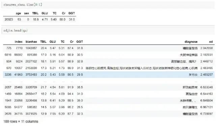Select the TC value 5.49
This screenshot has width=216, height=126.
(54, 19)
